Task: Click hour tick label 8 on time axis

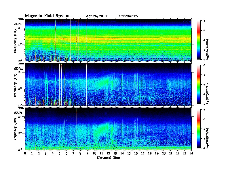Action: coord(80,154)
